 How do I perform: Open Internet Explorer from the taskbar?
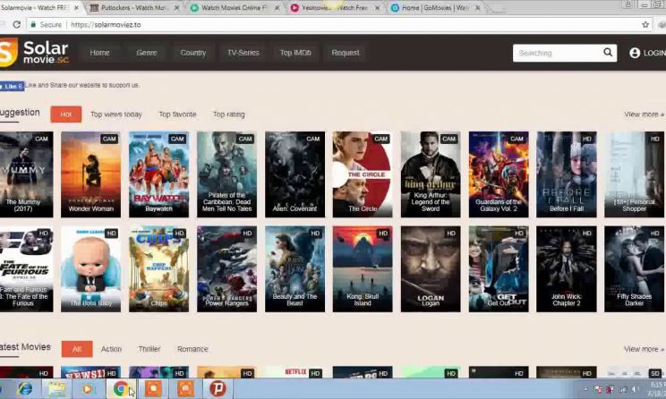pos(25,388)
